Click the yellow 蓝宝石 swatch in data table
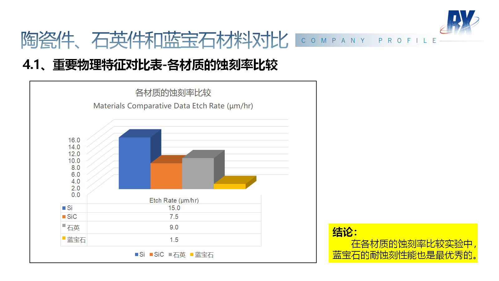The height and width of the screenshot is (281, 499). point(64,238)
